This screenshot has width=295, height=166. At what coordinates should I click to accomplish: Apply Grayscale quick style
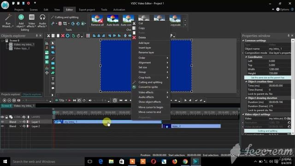click(x=175, y=20)
